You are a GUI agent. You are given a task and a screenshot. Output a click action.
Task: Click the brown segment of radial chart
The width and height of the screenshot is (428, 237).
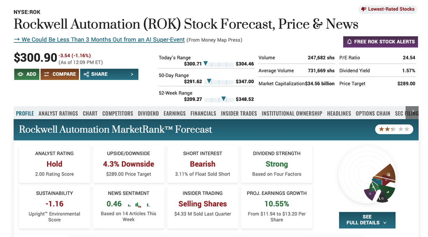click(386, 173)
